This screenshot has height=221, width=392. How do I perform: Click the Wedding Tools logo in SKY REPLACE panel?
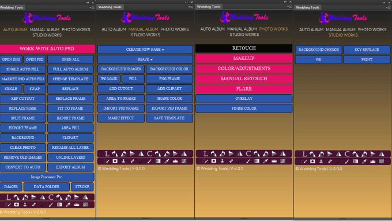tap(342, 18)
